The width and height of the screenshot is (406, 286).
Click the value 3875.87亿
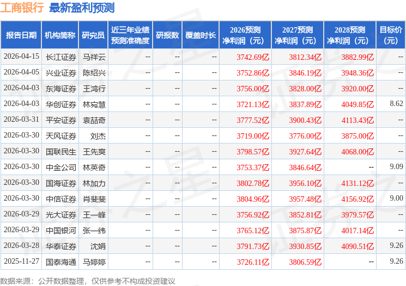coord(305,231)
